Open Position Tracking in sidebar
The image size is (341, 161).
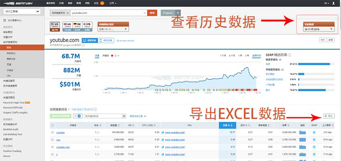pos(12,151)
